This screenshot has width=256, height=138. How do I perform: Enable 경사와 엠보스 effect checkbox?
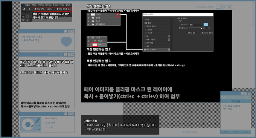(x=145, y=26)
